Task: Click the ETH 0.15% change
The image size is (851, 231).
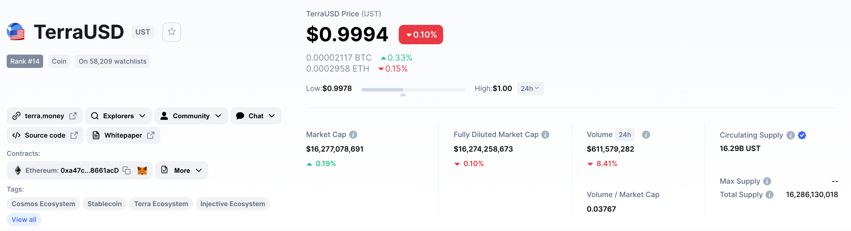Action: 393,69
